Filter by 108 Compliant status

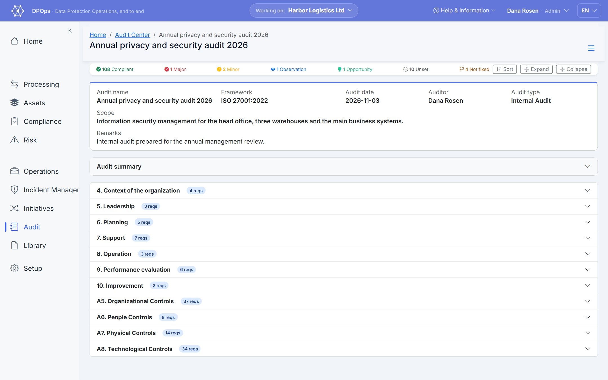click(x=115, y=69)
